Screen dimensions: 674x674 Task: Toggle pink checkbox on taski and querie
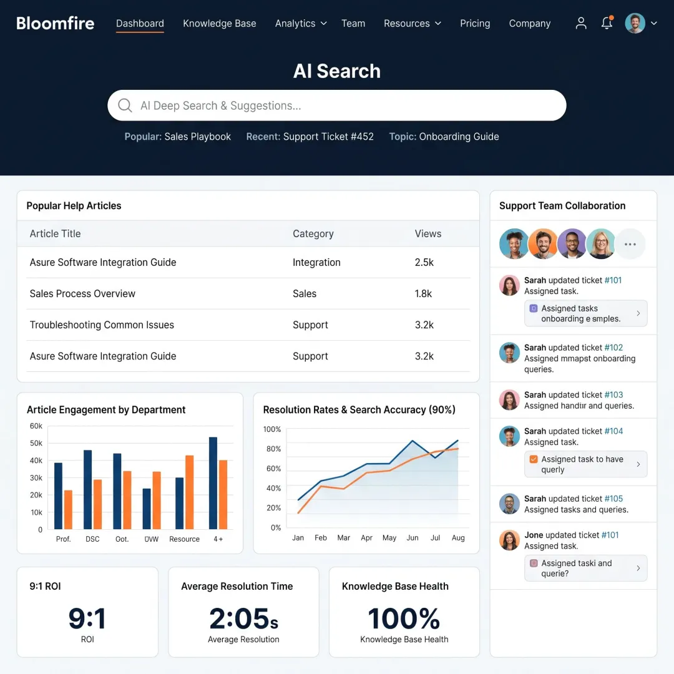tap(534, 563)
